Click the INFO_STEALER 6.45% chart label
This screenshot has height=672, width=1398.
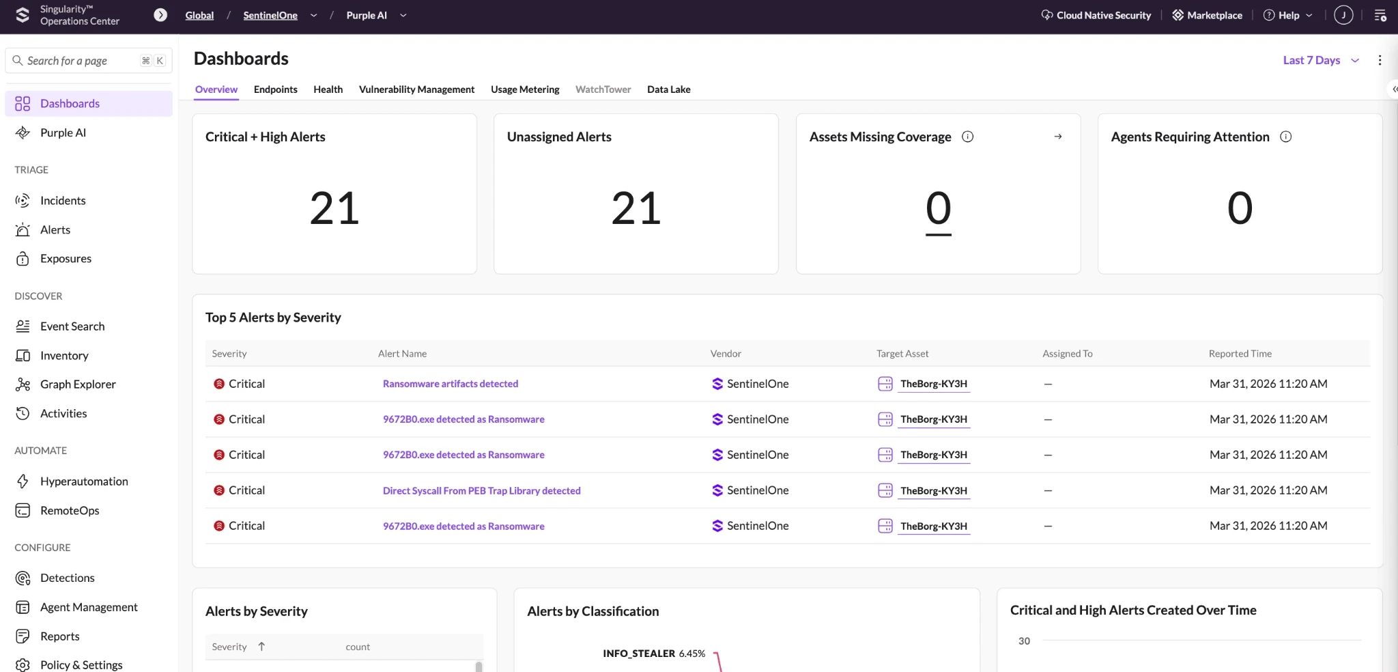(x=653, y=654)
